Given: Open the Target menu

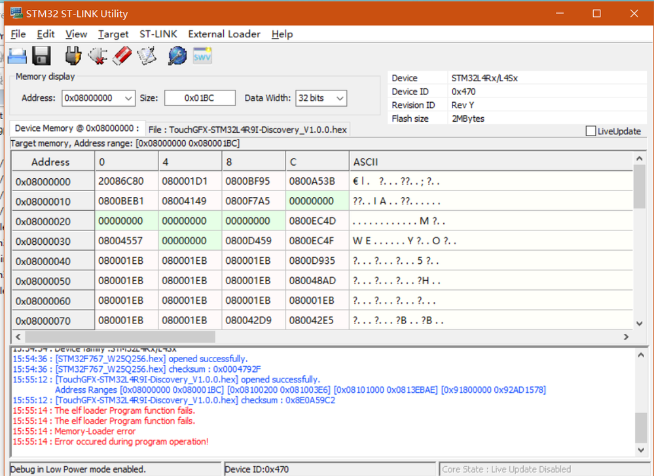Looking at the screenshot, I should [x=113, y=34].
